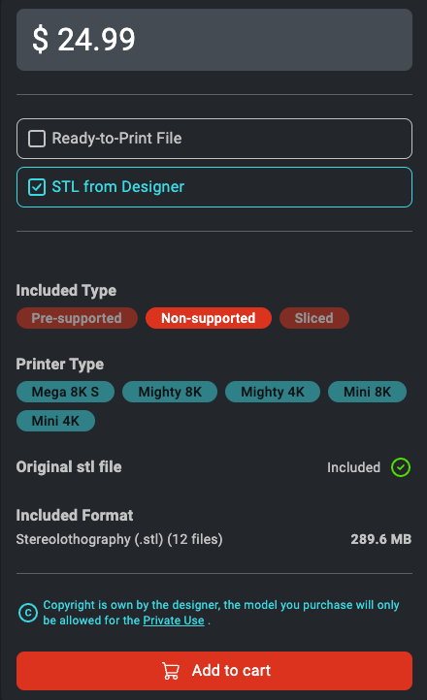
Task: Choose the Mighty 8K printer tag
Action: (170, 392)
